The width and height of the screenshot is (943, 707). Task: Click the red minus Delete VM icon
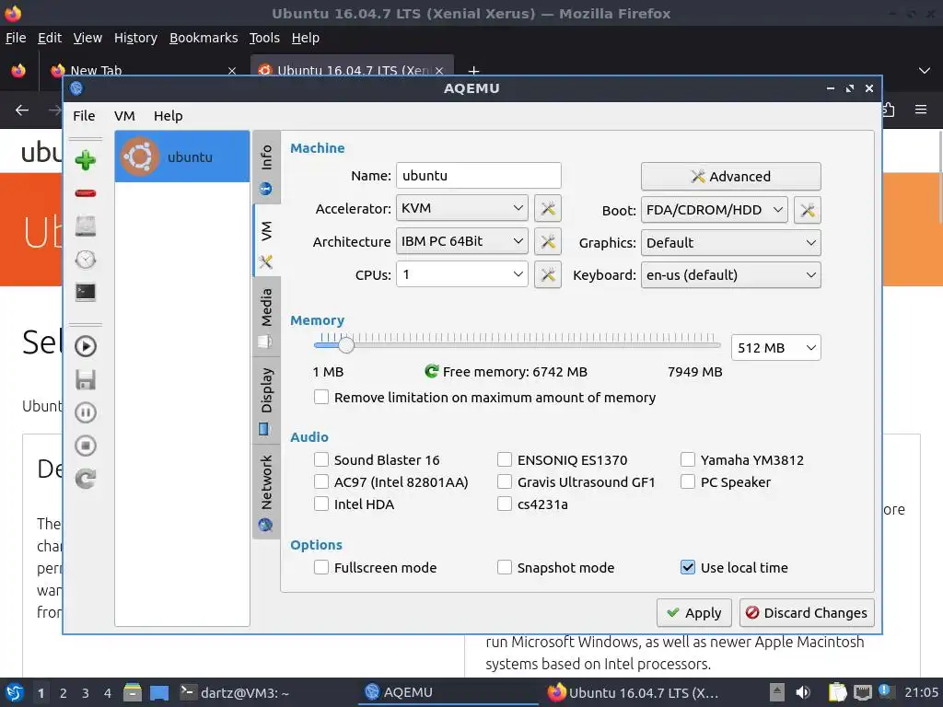click(x=86, y=193)
